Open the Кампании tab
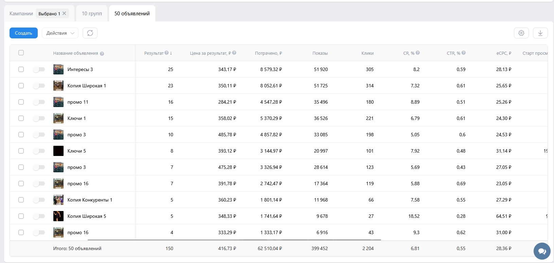 tap(21, 14)
